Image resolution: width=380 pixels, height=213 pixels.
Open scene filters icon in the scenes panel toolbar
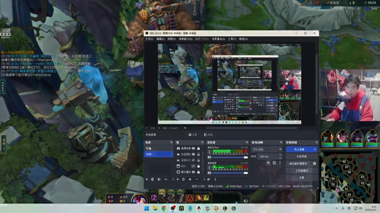(x=159, y=179)
